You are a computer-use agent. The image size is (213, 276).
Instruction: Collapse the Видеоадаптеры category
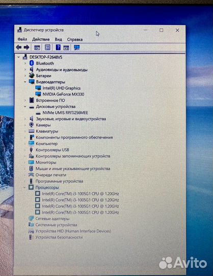pos(25,82)
